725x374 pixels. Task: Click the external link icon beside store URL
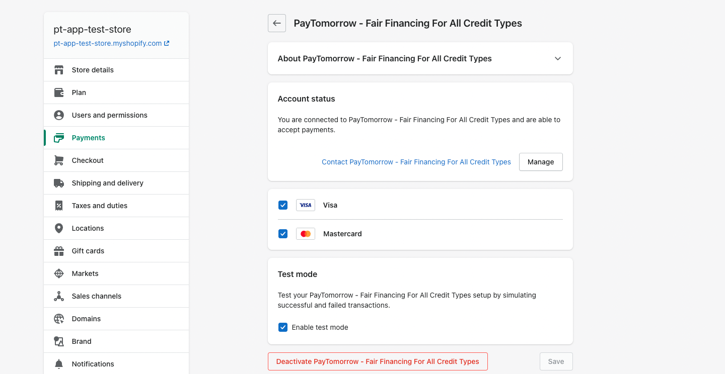(x=167, y=43)
